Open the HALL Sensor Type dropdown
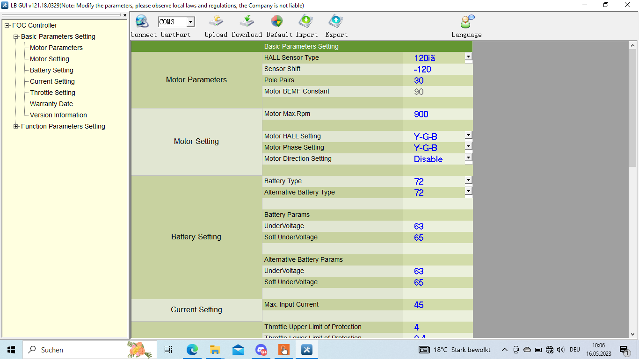 pos(468,57)
